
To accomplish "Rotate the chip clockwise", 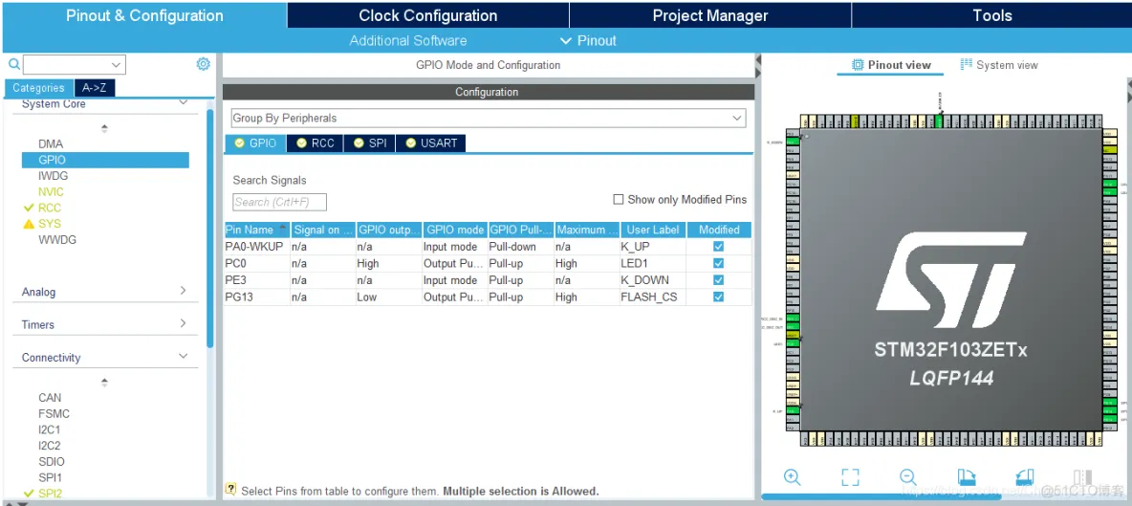I will click(x=967, y=477).
